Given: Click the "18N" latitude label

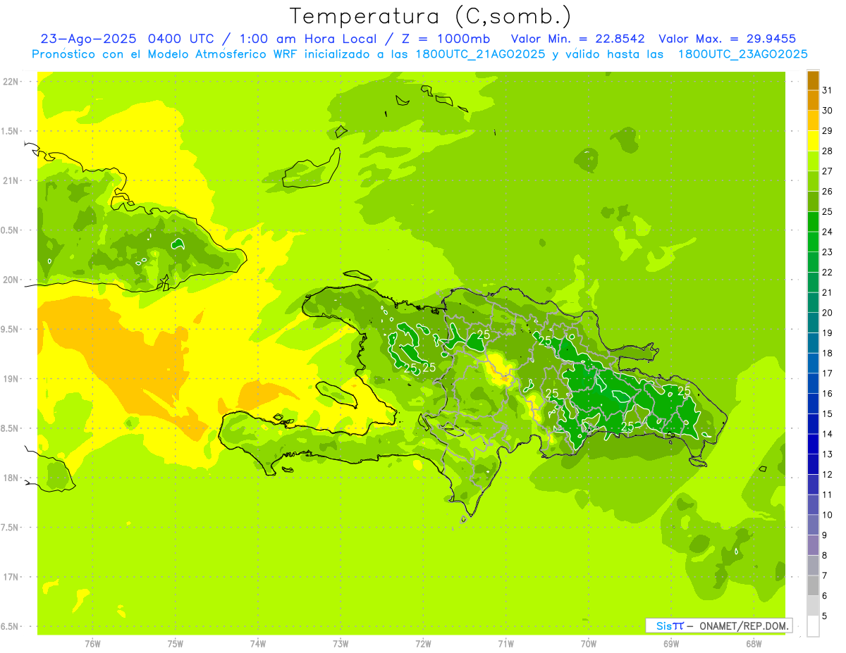Looking at the screenshot, I should click(10, 478).
